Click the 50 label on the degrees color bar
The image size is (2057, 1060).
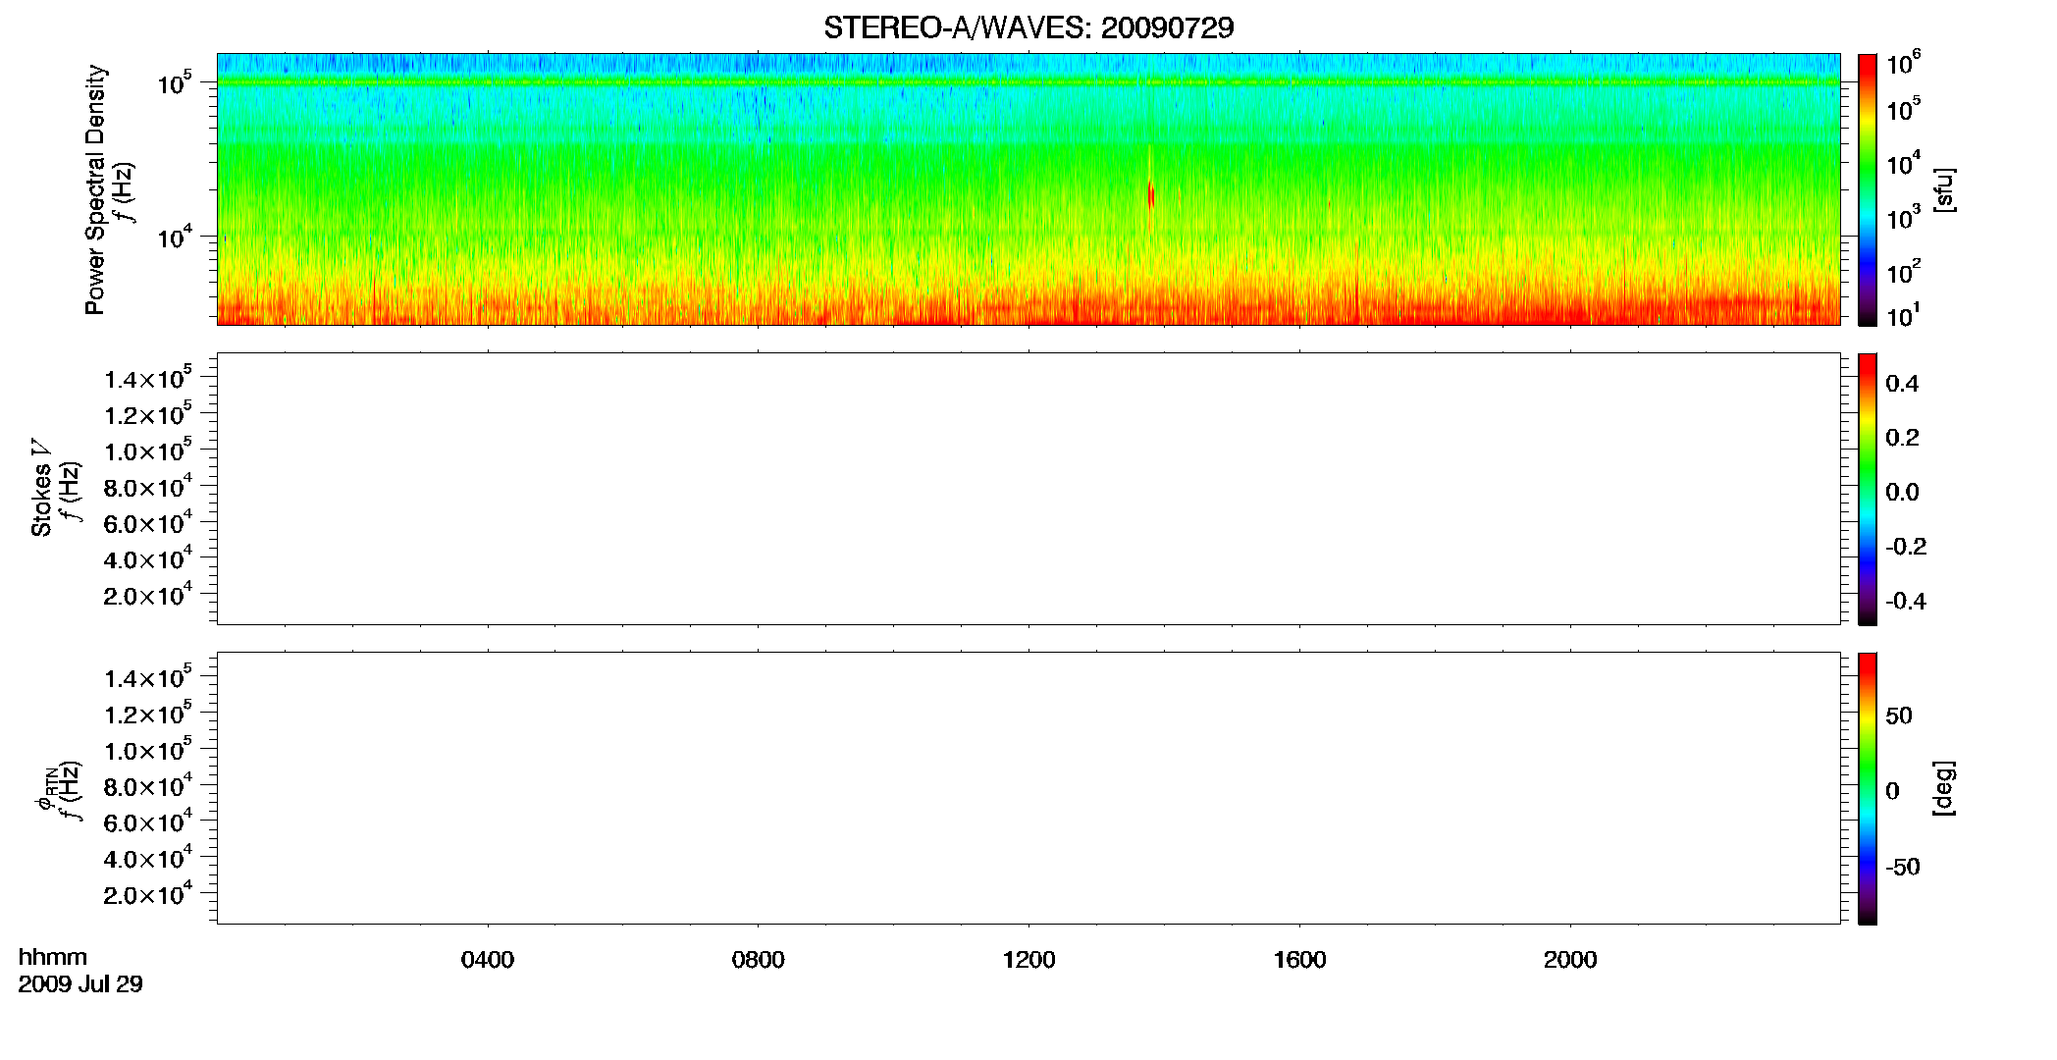pos(1898,715)
